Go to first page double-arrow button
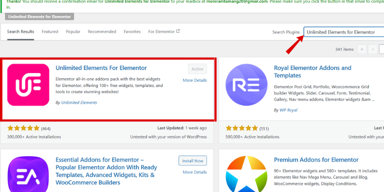Image resolution: width=384 pixels, height=192 pixels. click(x=362, y=49)
